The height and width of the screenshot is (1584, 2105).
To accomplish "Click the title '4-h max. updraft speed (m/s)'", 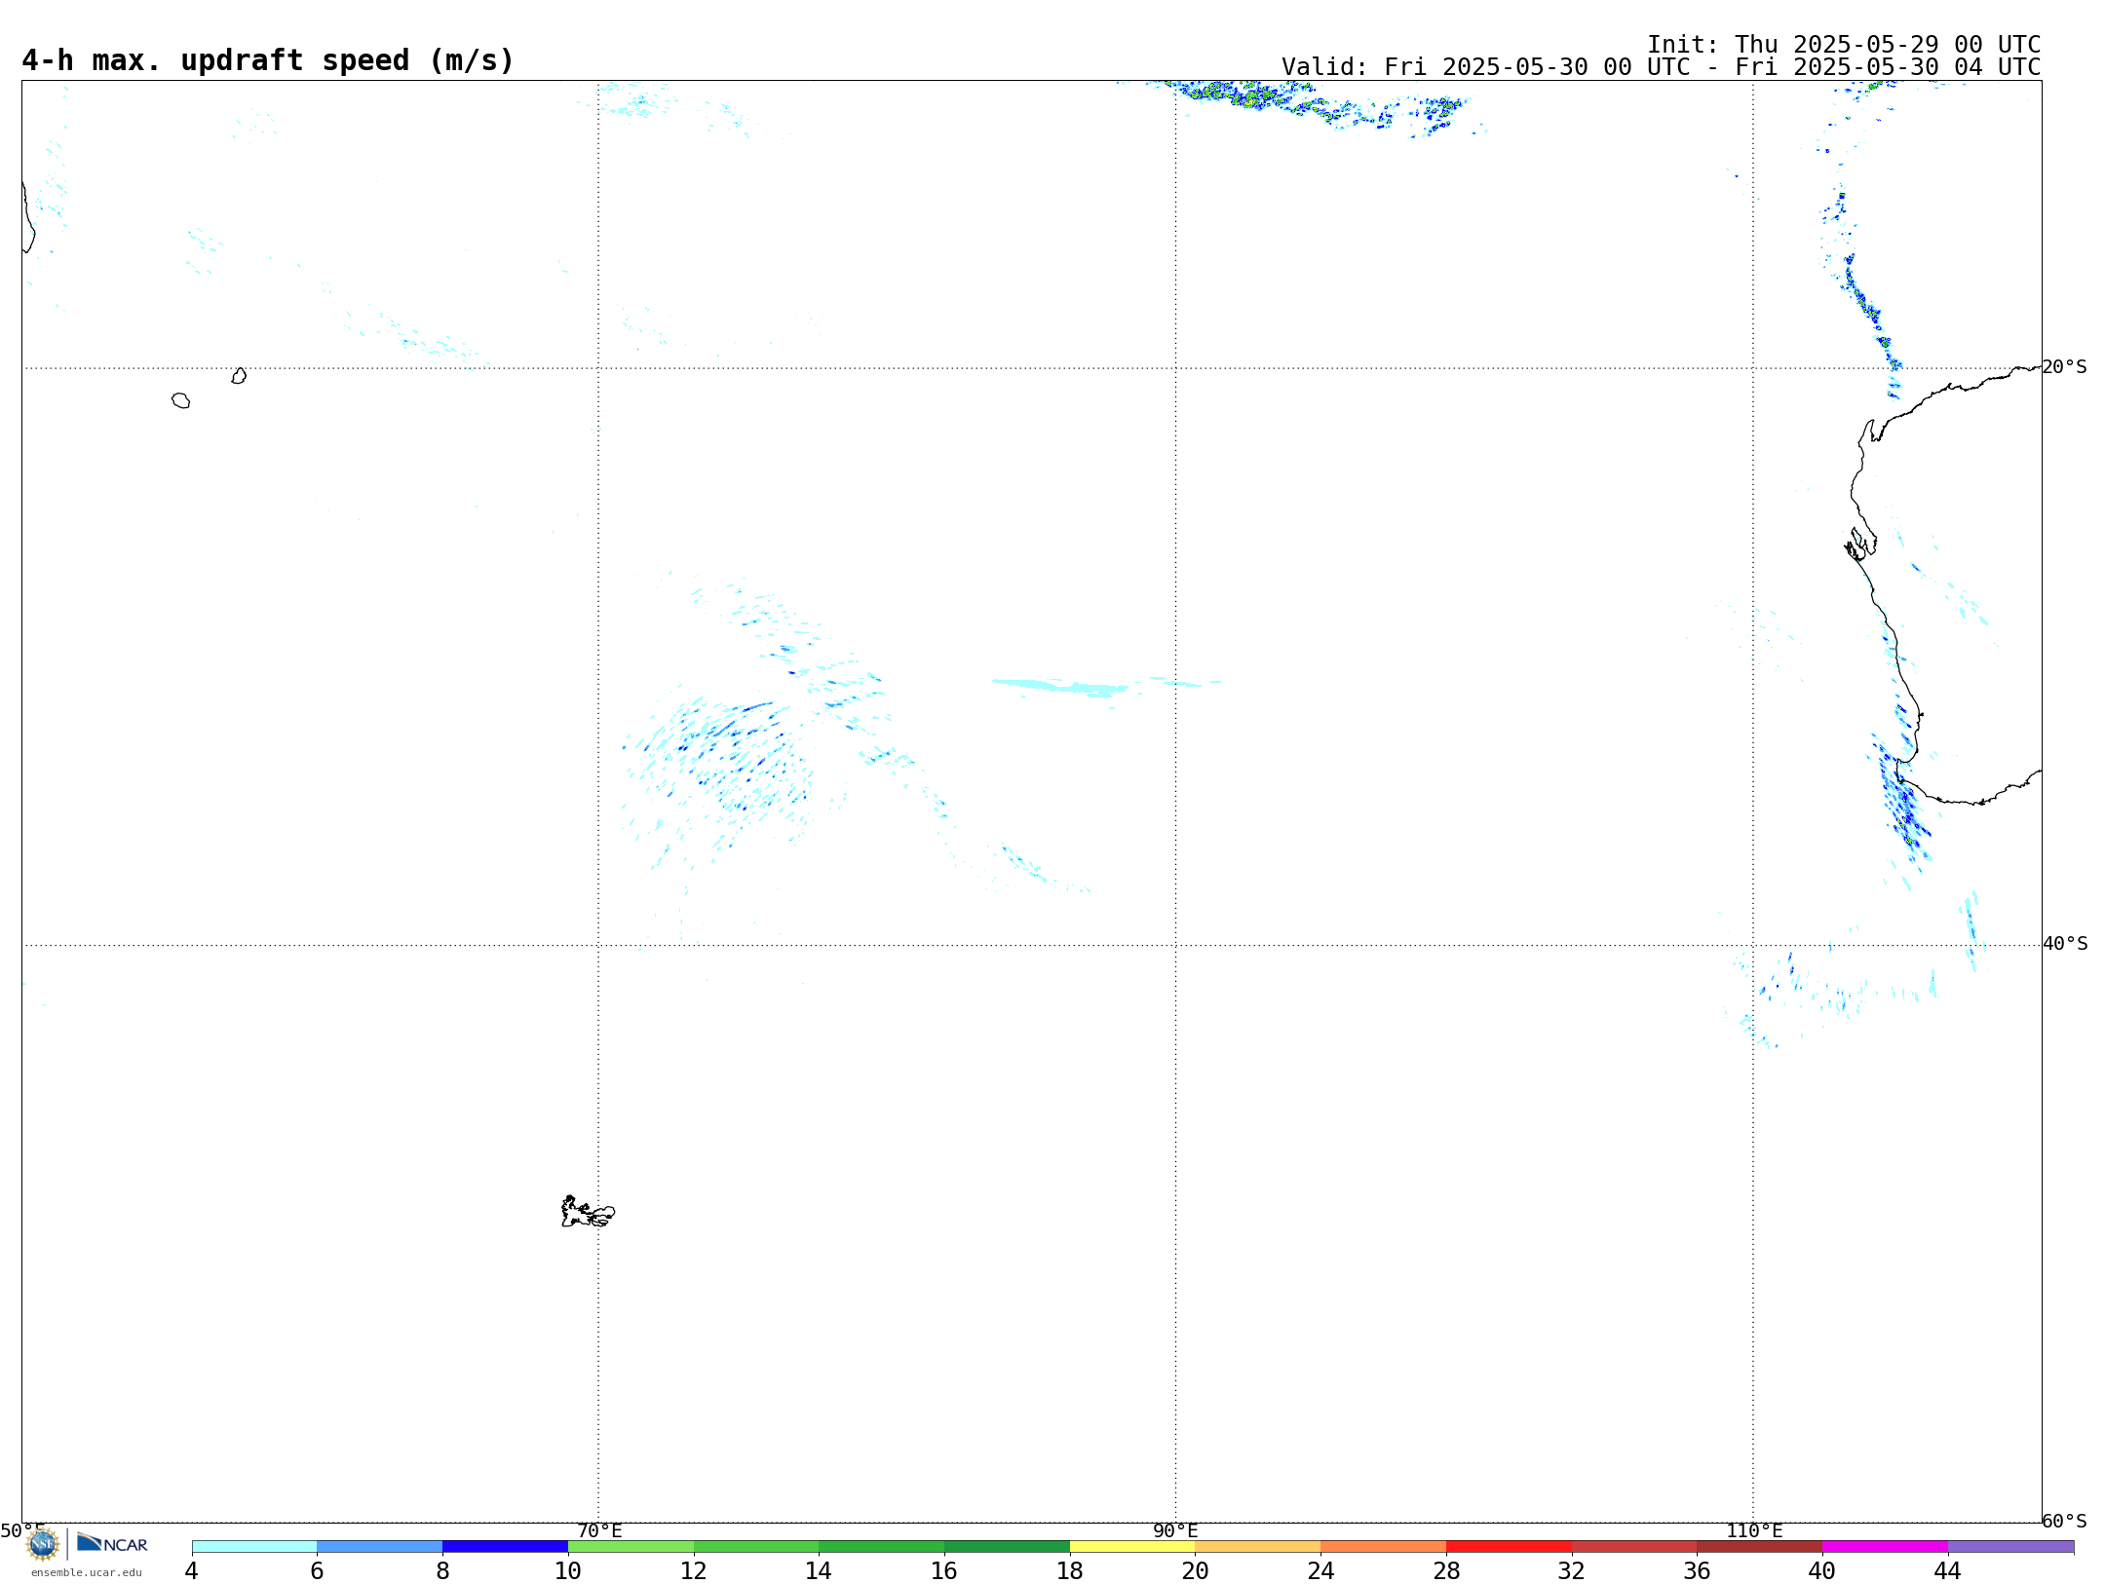I will (267, 60).
